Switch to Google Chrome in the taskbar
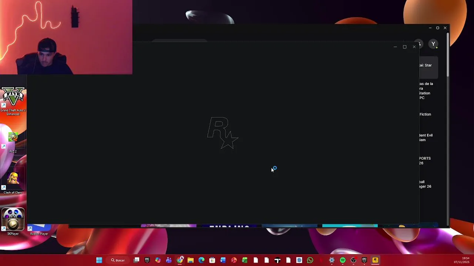 point(180,260)
